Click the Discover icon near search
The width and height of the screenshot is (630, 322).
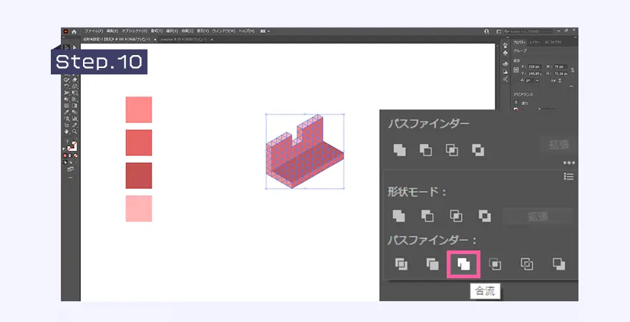[x=487, y=31]
